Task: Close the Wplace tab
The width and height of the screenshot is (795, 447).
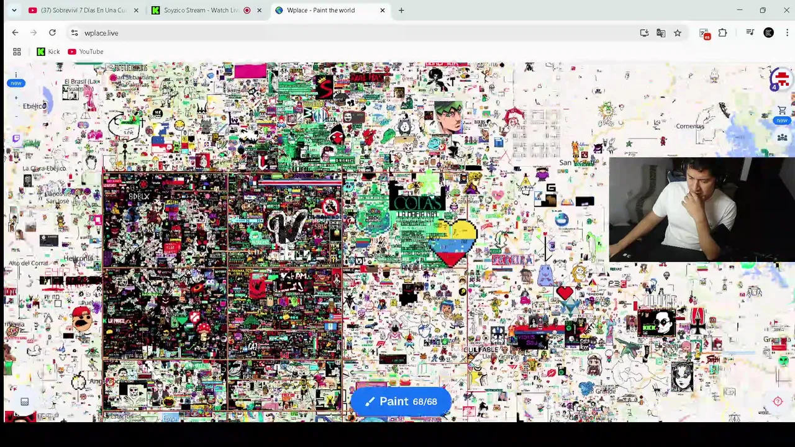Action: coord(383,10)
